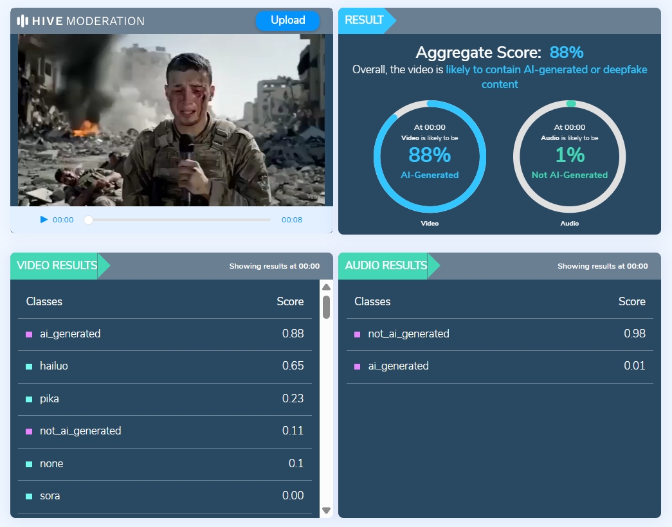Image resolution: width=672 pixels, height=527 pixels.
Task: Click the 0.23 score for pika
Action: 293,398
